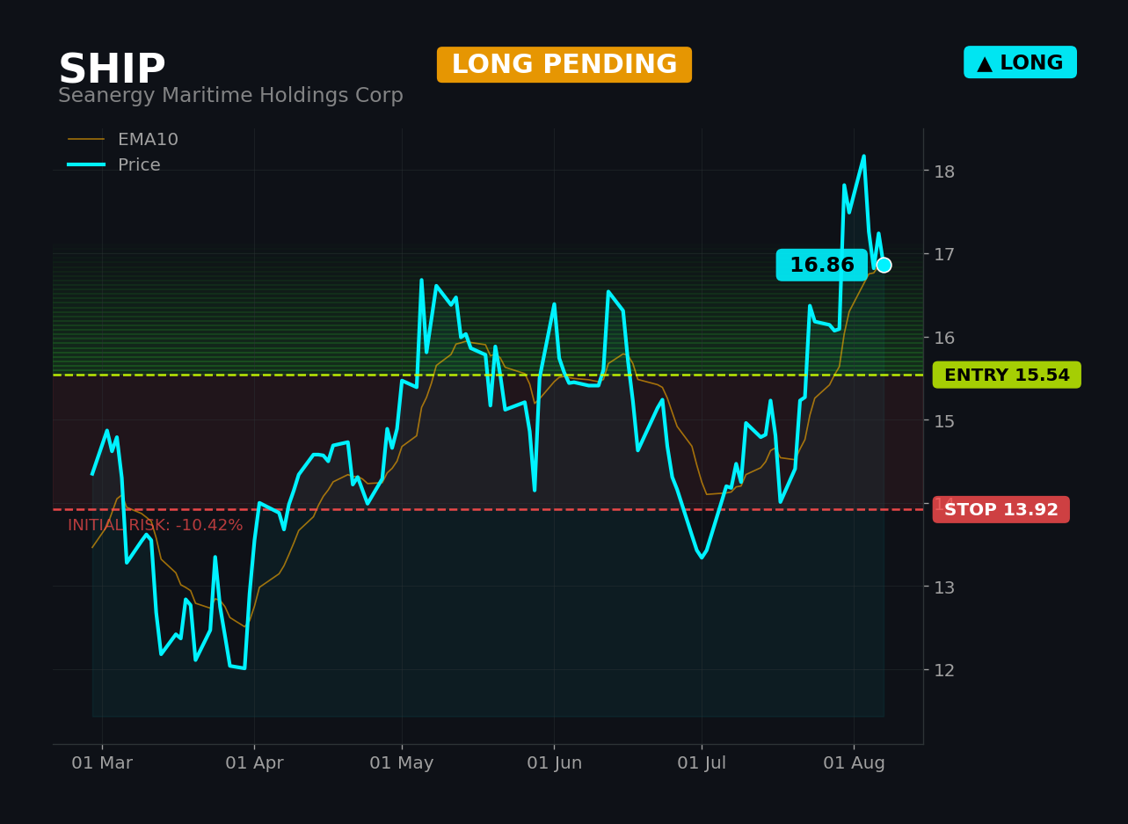
Task: Click the LONG direction badge text
Action: [1031, 63]
